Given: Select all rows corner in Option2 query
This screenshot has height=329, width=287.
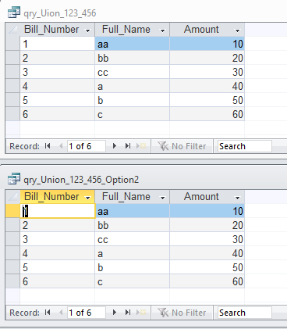Looking at the screenshot, I should point(12,197).
